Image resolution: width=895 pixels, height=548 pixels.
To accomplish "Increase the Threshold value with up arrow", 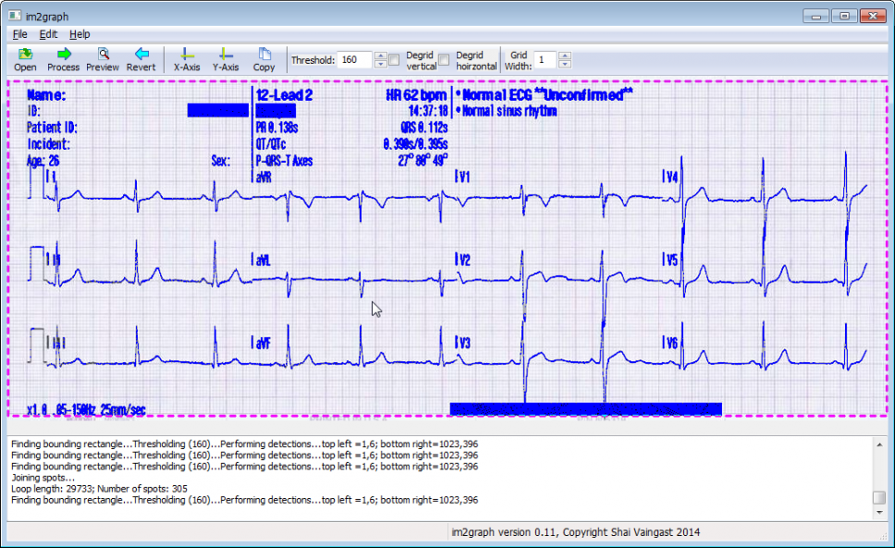I will tap(380, 55).
